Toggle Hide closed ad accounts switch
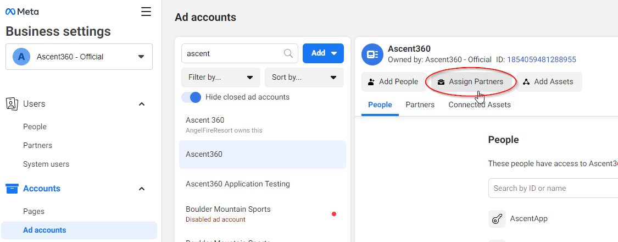This screenshot has height=242, width=618. [192, 97]
